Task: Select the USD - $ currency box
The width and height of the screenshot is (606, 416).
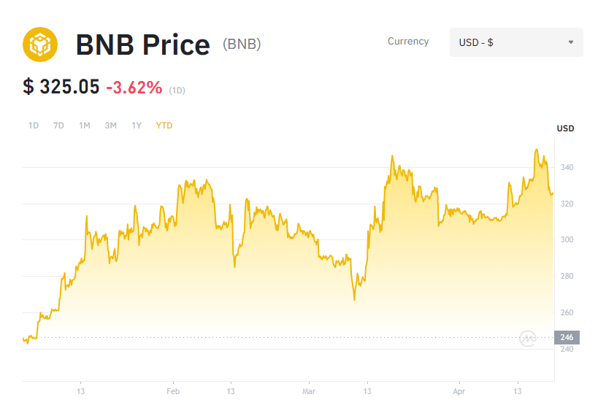Action: click(x=516, y=42)
